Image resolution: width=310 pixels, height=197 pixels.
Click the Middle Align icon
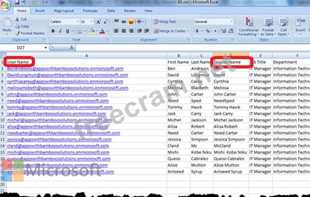click(124, 21)
